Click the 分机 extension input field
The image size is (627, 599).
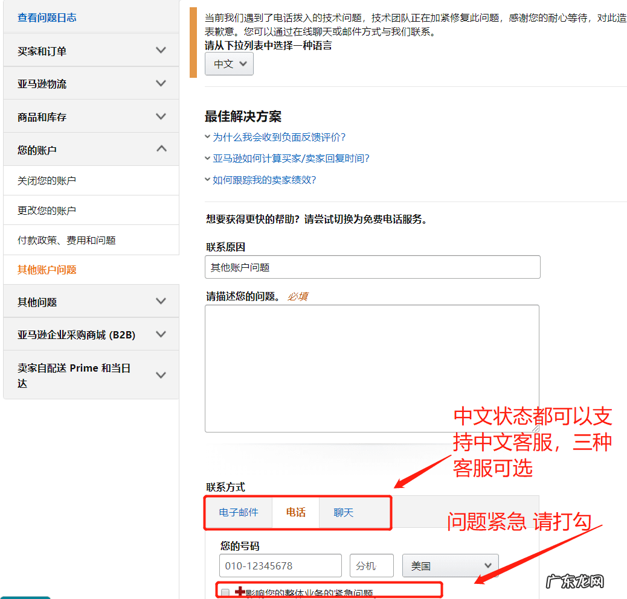point(371,565)
